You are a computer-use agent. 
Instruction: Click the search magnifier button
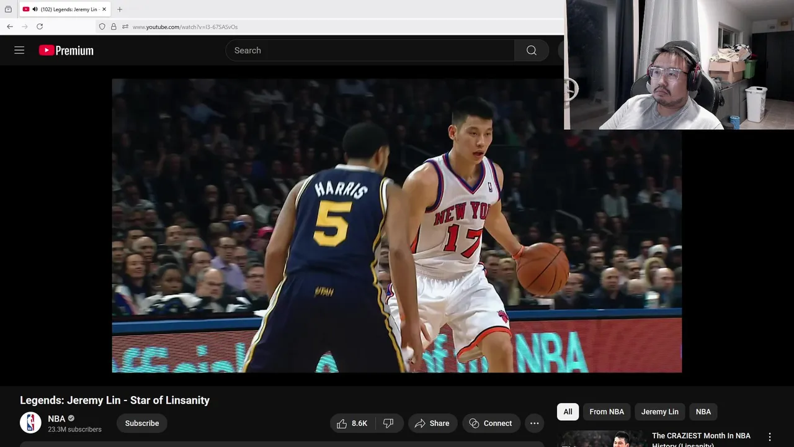(532, 50)
